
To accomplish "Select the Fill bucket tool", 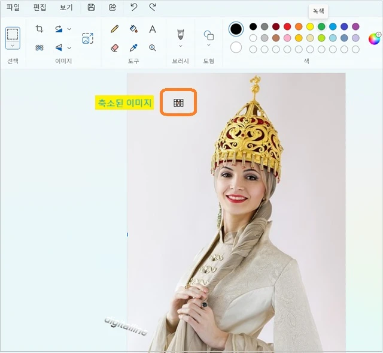I will [133, 29].
